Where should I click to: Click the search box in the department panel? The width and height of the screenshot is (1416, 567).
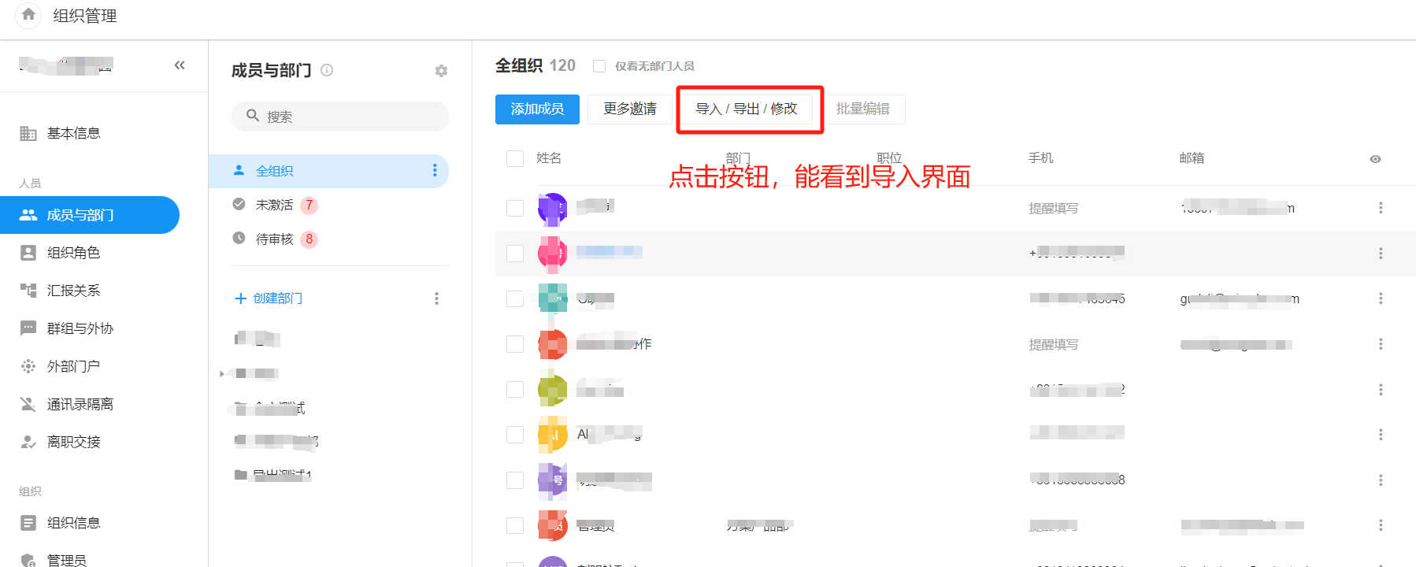click(340, 117)
